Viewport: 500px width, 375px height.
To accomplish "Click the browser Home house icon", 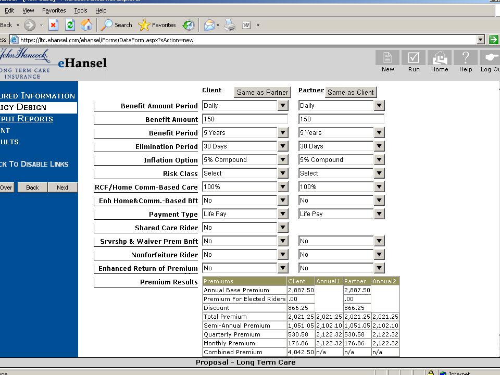I will point(86,25).
